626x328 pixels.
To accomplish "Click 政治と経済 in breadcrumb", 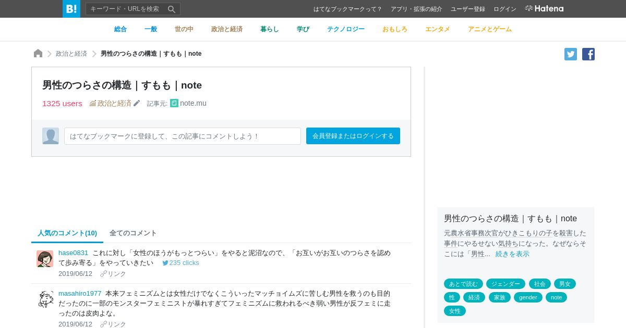I will tap(71, 54).
